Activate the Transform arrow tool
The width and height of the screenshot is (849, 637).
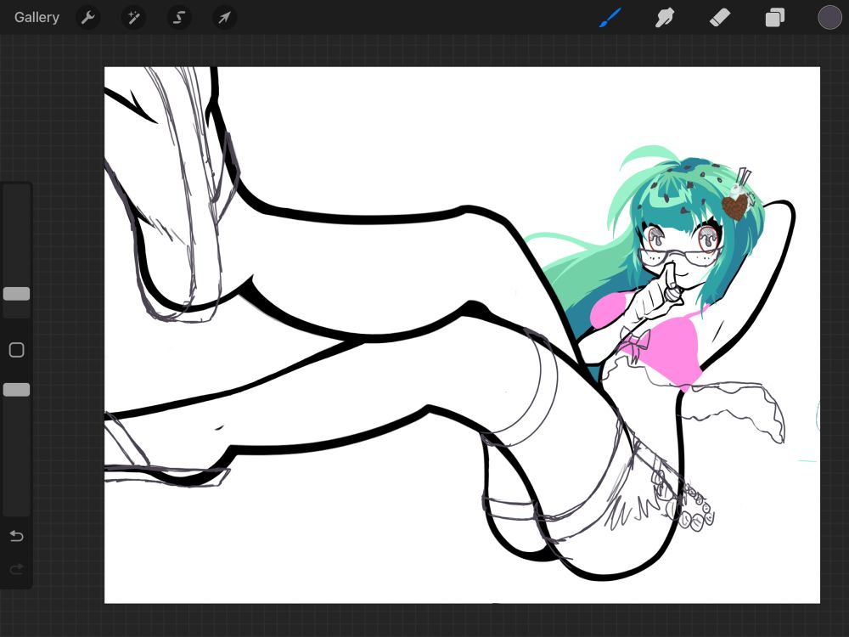(x=224, y=18)
